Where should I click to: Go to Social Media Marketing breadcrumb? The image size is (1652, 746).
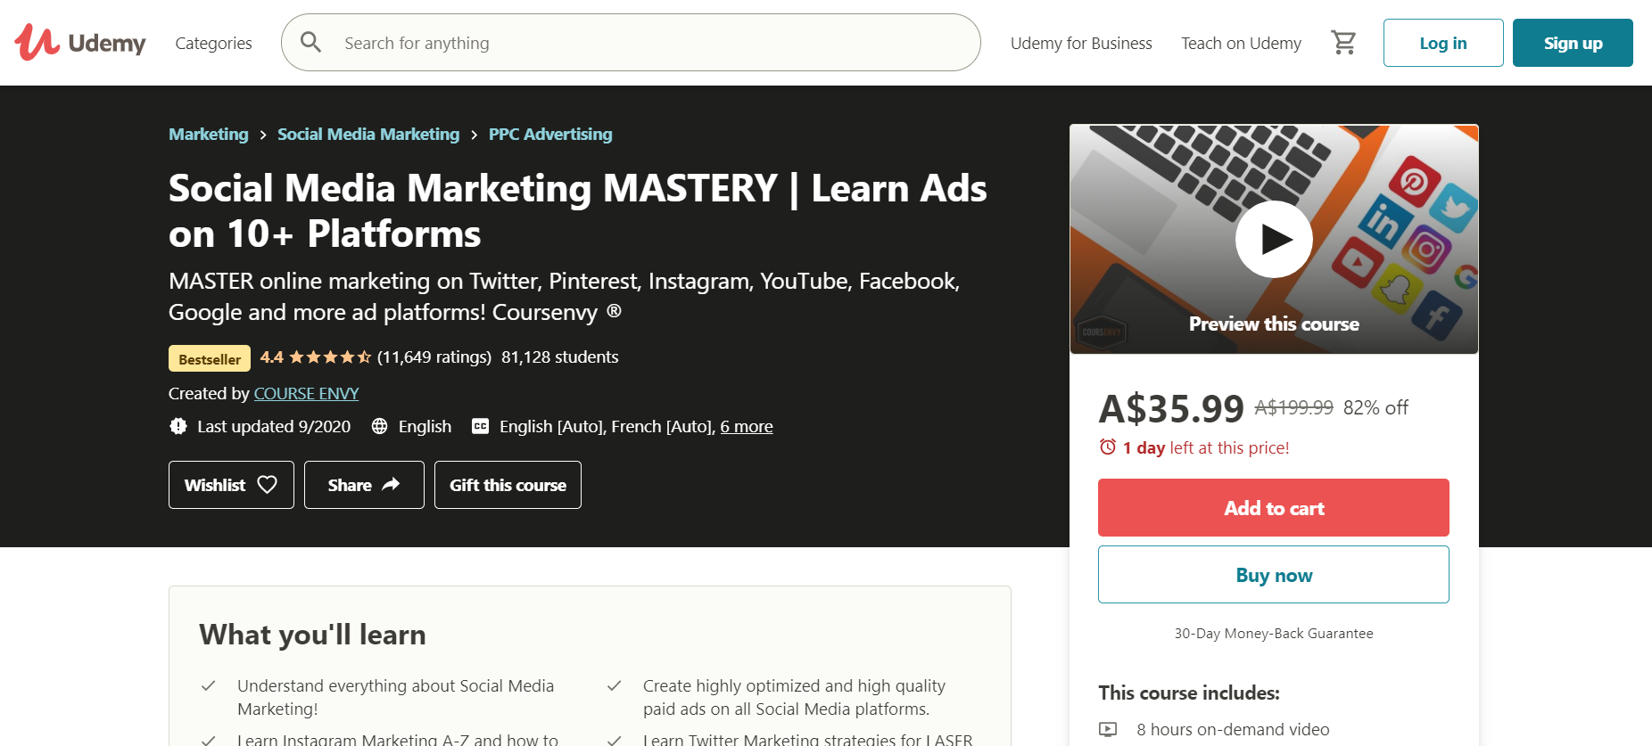[368, 134]
